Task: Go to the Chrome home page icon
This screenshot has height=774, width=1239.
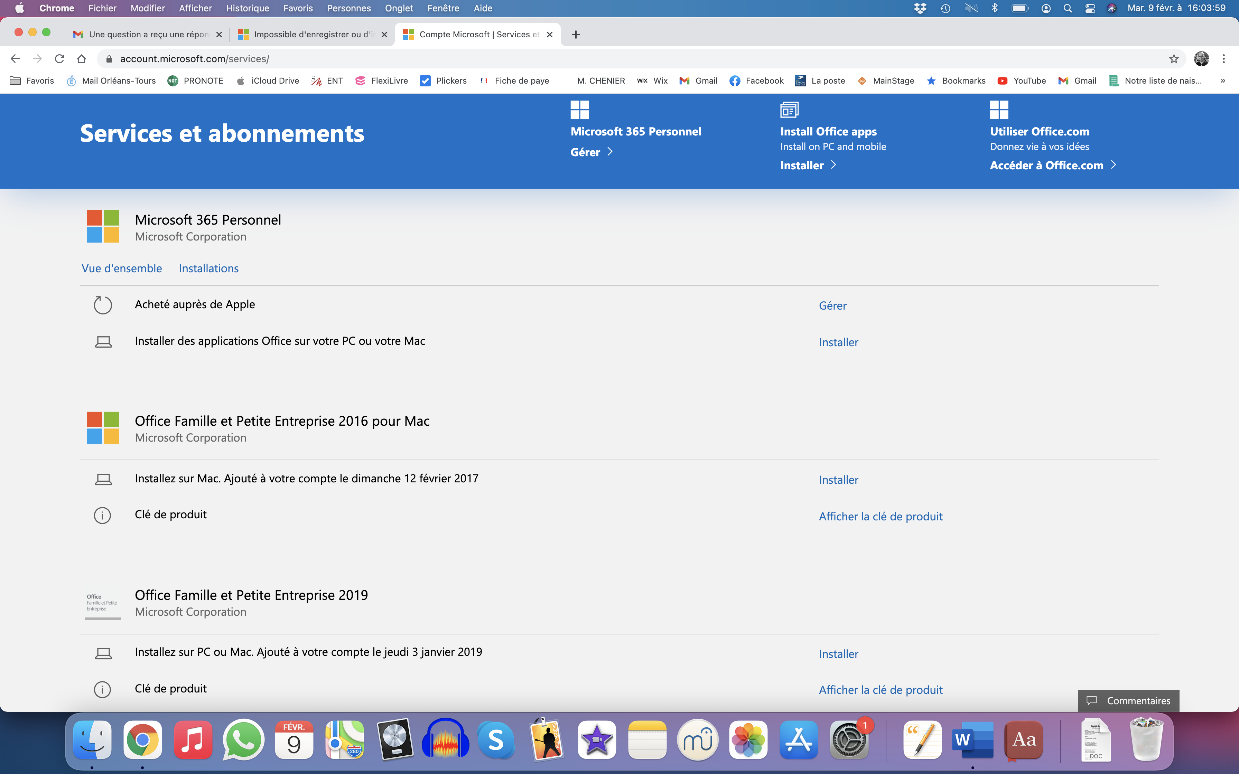Action: click(x=81, y=59)
